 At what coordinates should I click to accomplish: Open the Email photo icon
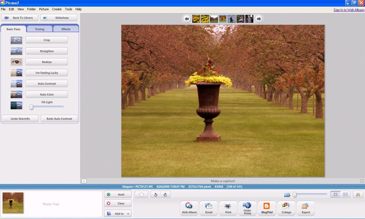pyautogui.click(x=209, y=208)
